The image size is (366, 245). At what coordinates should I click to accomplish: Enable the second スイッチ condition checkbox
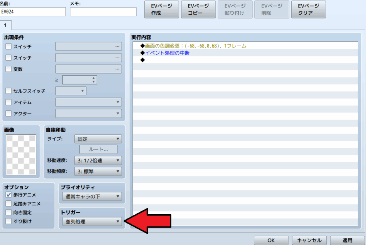tap(9, 57)
